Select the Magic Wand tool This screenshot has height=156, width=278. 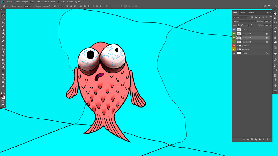click(x=3, y=26)
